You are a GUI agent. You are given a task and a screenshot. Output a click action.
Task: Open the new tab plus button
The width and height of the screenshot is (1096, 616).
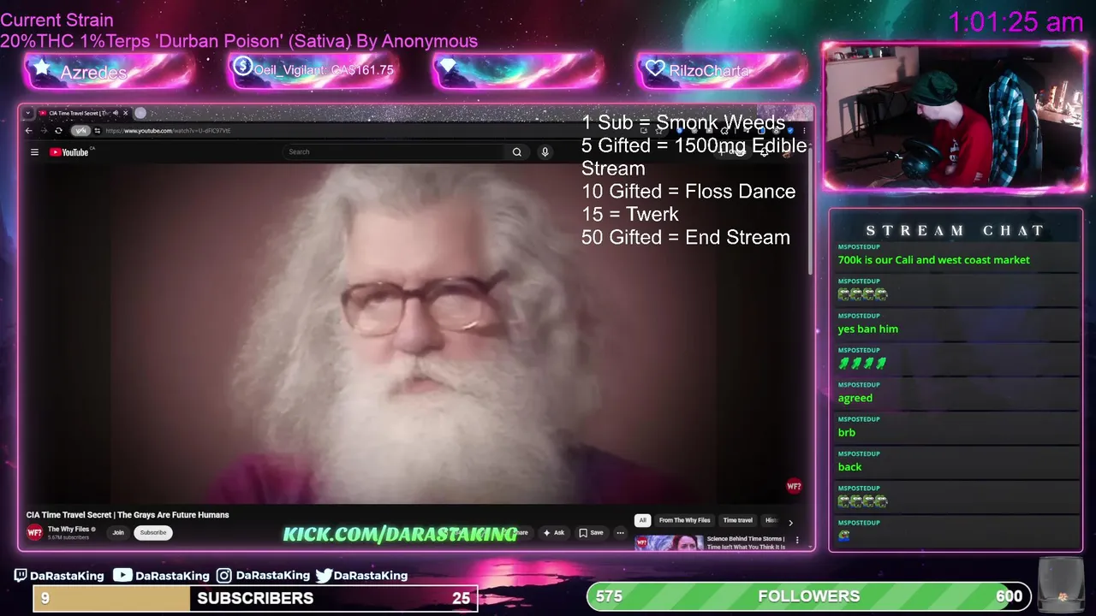(x=140, y=113)
